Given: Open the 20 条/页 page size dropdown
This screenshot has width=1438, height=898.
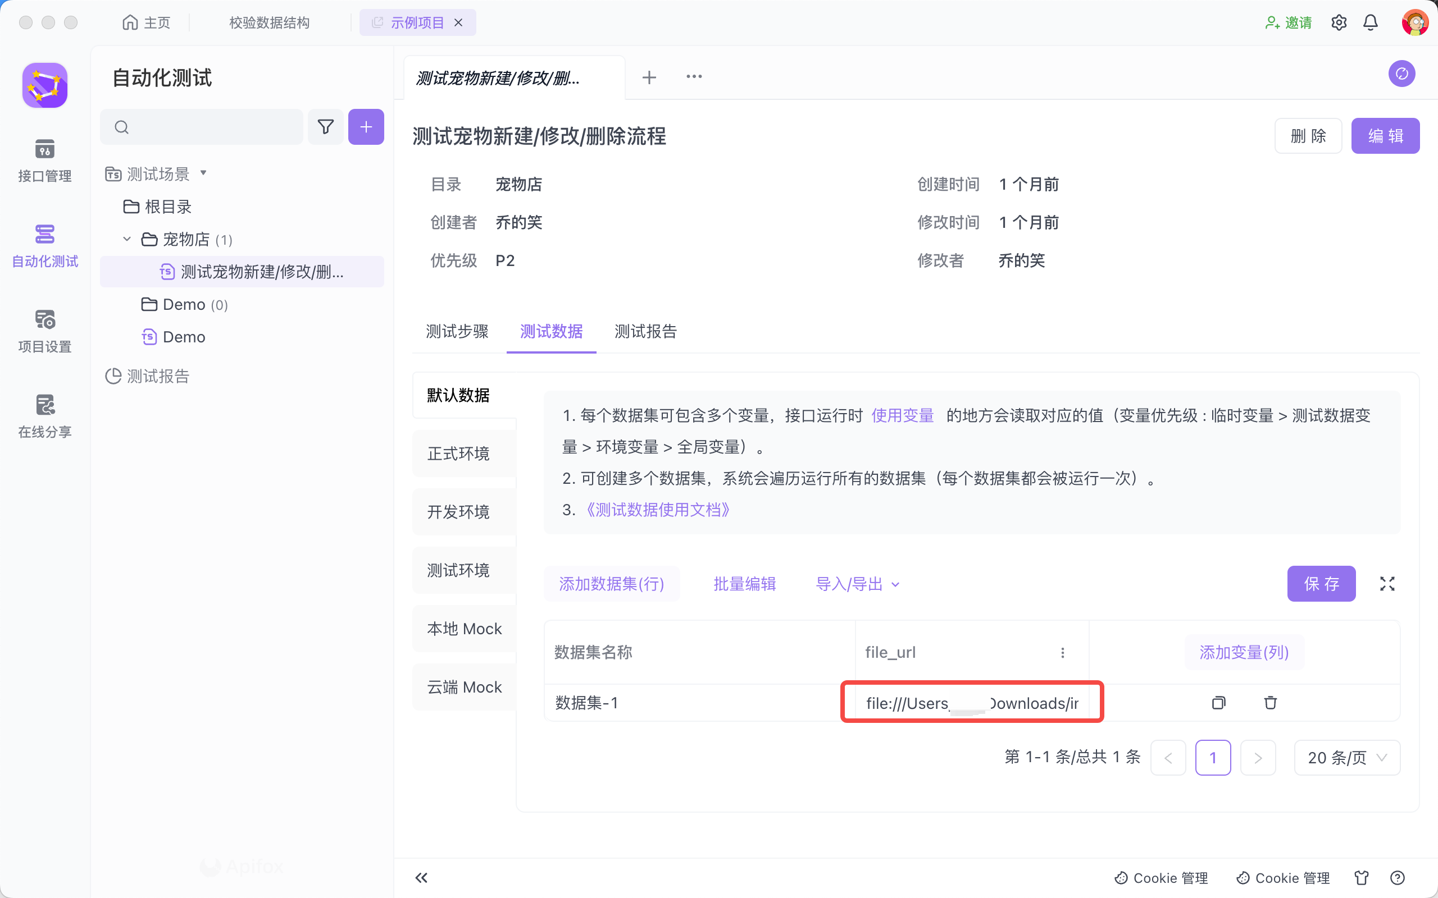Looking at the screenshot, I should (x=1346, y=757).
